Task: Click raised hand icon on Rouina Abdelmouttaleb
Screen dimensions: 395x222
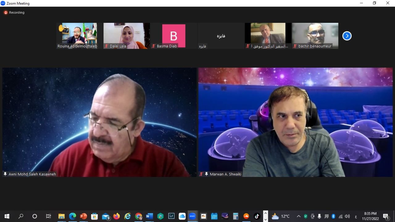Action: [61, 28]
